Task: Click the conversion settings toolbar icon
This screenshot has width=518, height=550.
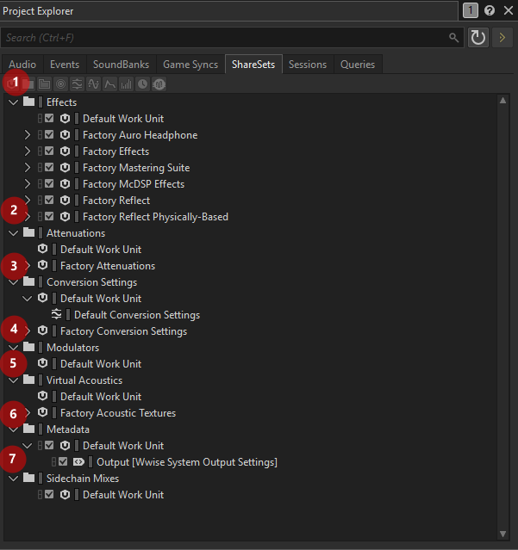Action: pyautogui.click(x=77, y=84)
